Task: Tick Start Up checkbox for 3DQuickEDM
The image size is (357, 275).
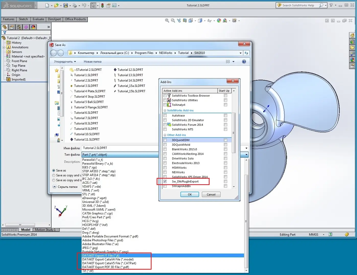Action: click(x=225, y=140)
